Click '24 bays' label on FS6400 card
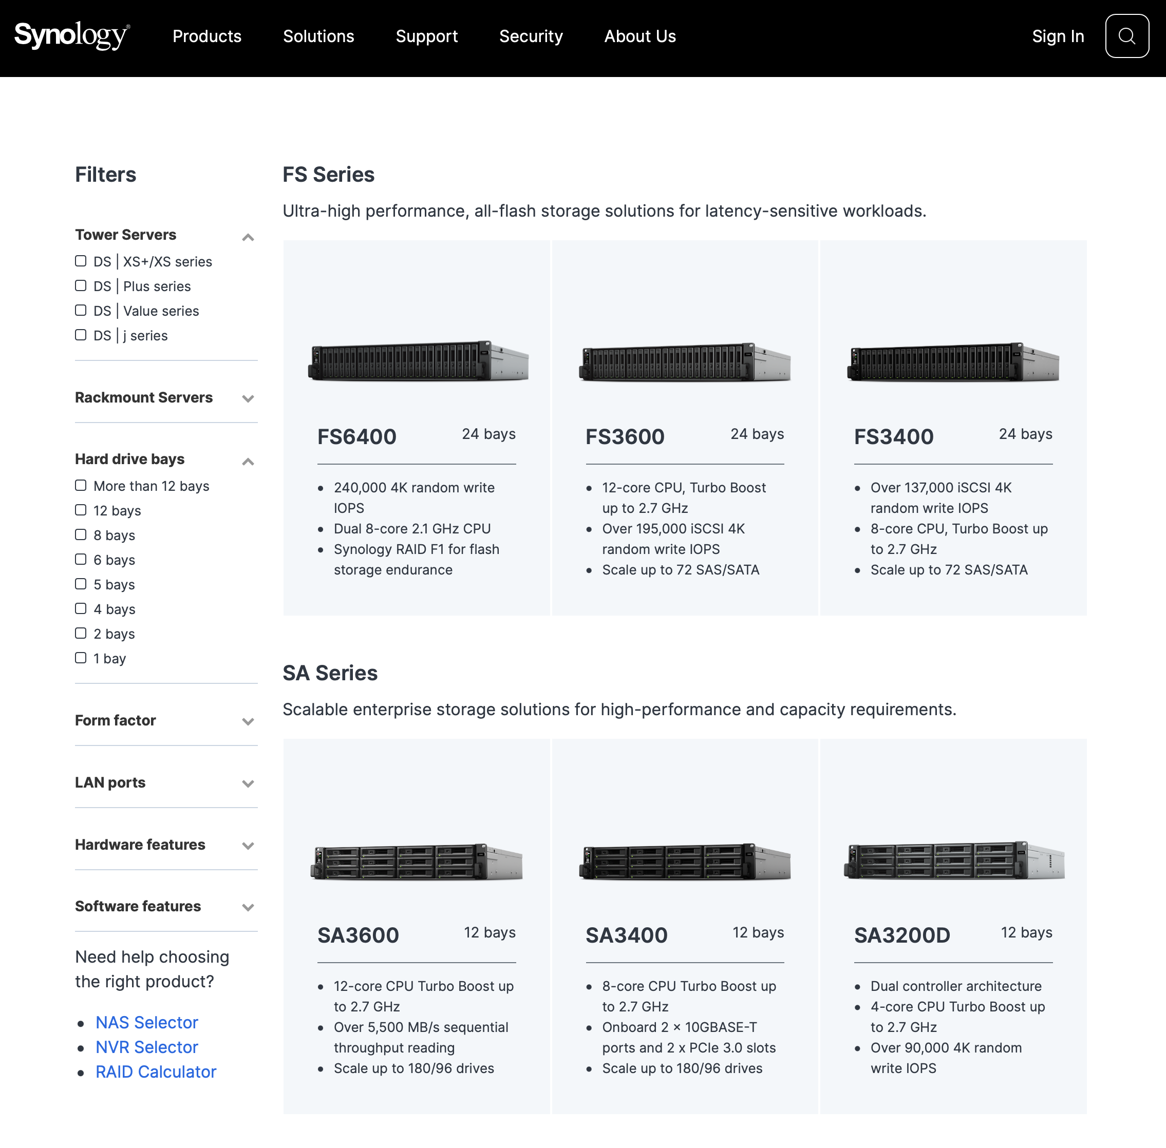The height and width of the screenshot is (1148, 1166). click(488, 434)
